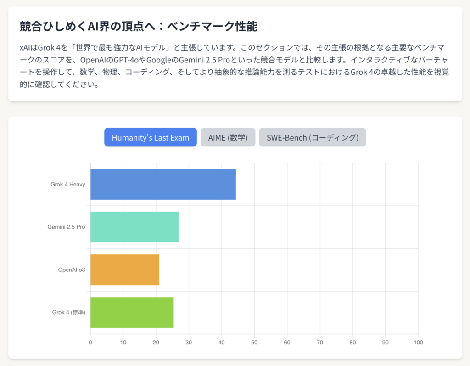This screenshot has width=470, height=366.
Task: Click the x-axis value 100
Action: pos(418,343)
